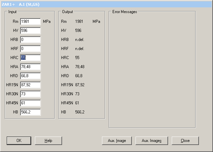213x152 pixels.
Task: Focus the HRB input box
Action: (x=30, y=40)
